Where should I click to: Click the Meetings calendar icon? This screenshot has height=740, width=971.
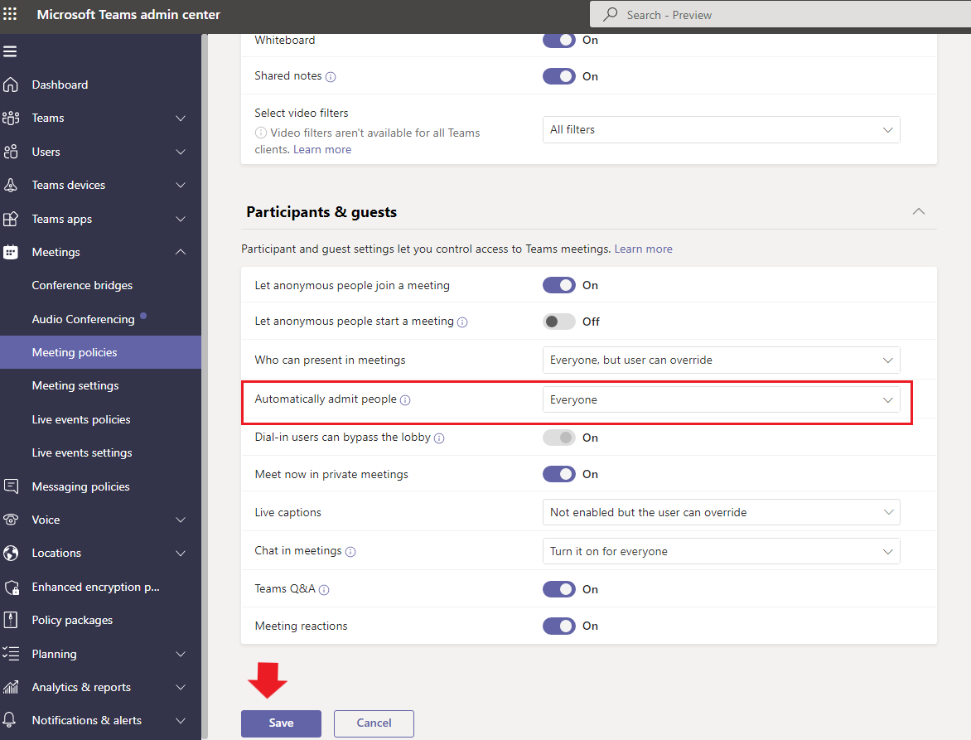tap(11, 252)
